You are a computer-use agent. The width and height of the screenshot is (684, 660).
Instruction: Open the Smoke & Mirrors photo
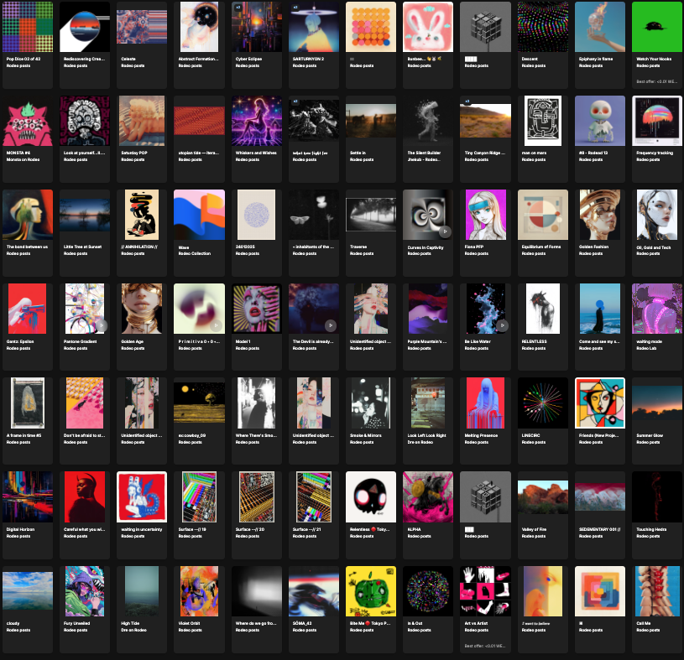tap(371, 403)
